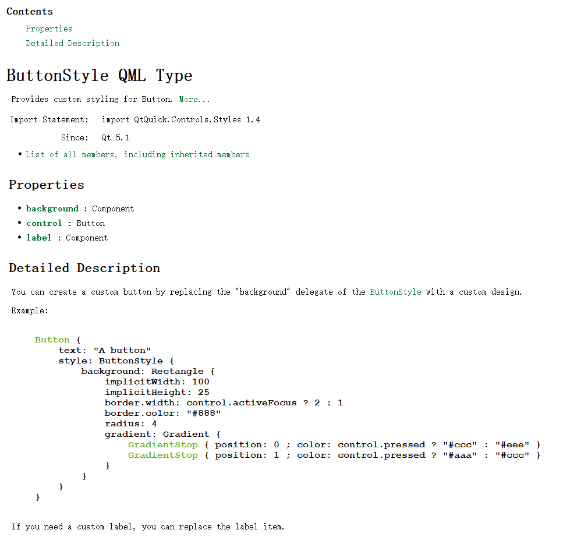The image size is (570, 537).
Task: Click the text: "A button" code line
Action: pos(105,350)
